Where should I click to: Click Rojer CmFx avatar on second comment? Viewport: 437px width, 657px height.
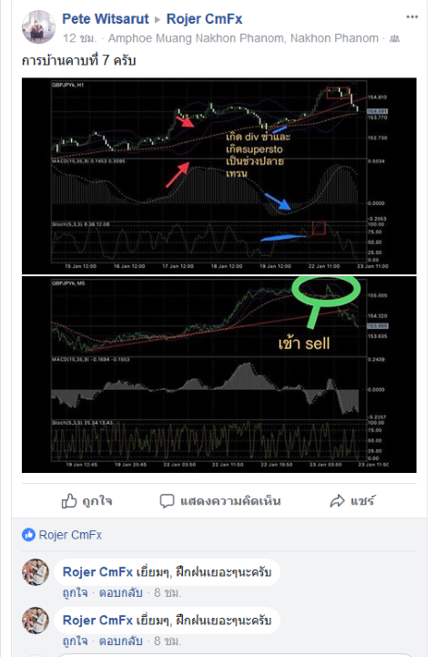(36, 621)
